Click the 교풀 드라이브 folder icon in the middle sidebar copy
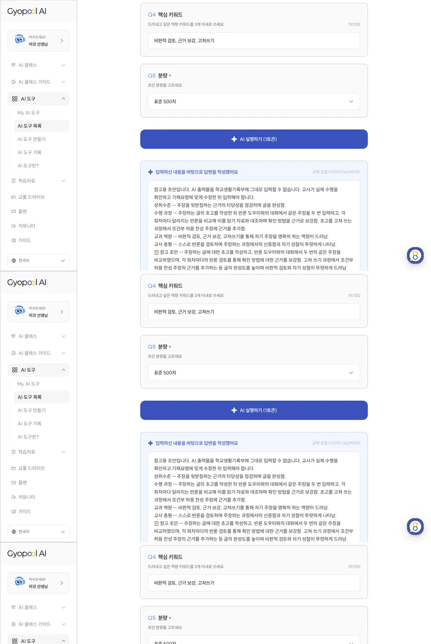431x644 pixels. coord(14,468)
